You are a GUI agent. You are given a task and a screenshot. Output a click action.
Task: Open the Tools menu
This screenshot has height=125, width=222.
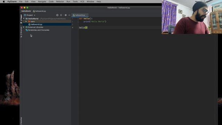(x=75, y=1)
